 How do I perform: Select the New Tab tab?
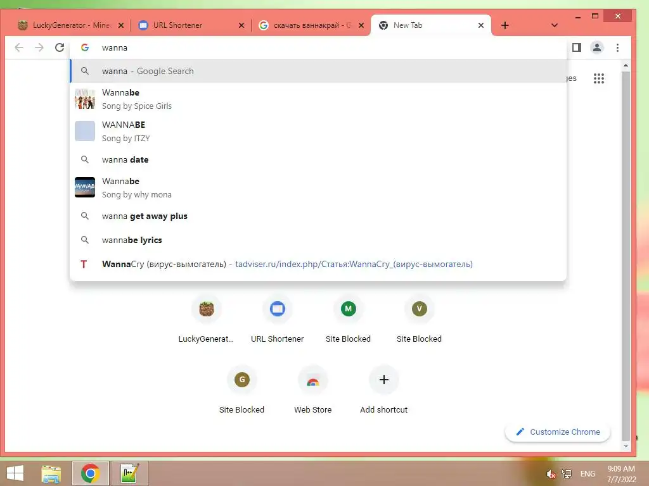[x=430, y=25]
